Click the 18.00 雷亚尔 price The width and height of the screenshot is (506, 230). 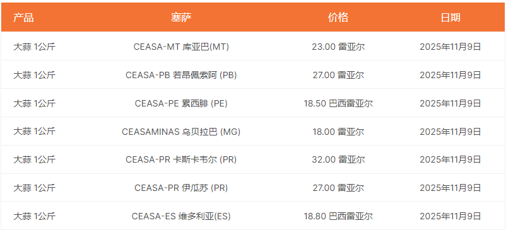[x=338, y=132]
